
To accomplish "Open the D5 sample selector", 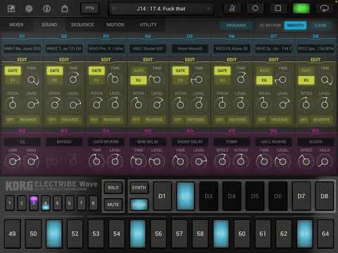I will pyautogui.click(x=189, y=48).
